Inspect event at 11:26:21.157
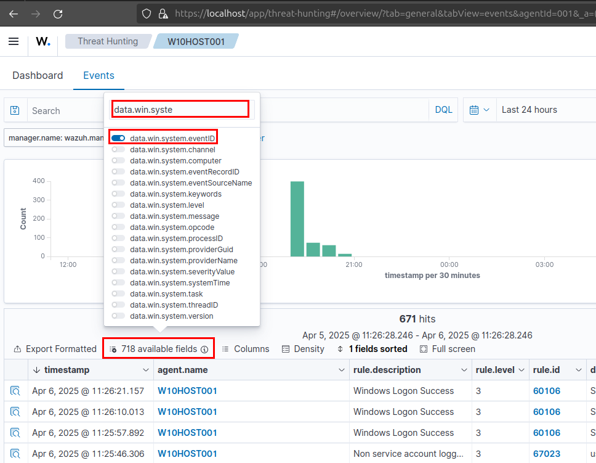This screenshot has width=596, height=463. click(15, 391)
